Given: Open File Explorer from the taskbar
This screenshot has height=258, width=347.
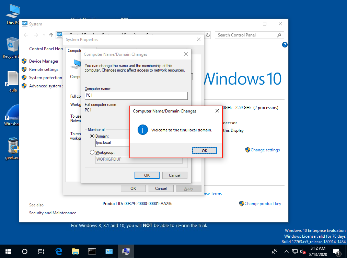Looking at the screenshot, I should tap(76, 251).
